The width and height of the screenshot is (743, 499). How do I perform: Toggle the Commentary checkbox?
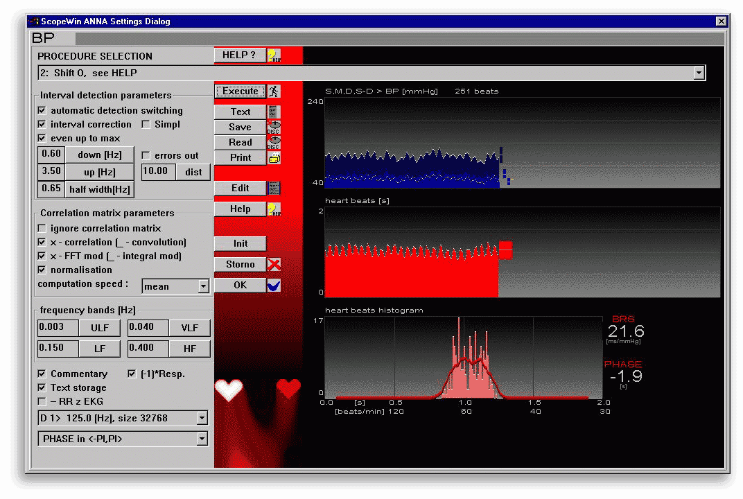point(42,374)
